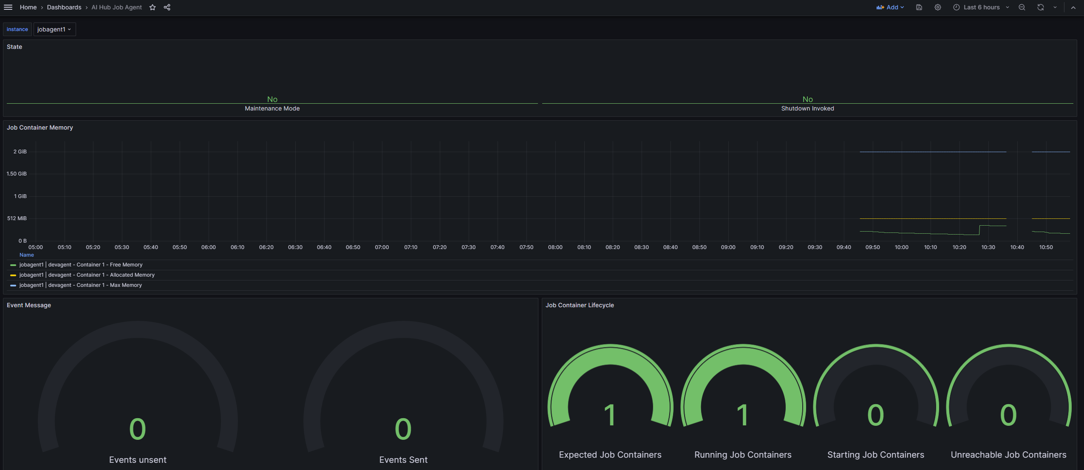Click the share dashboard icon

(x=167, y=7)
